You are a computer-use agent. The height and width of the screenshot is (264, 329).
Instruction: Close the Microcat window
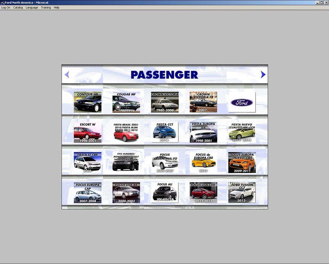(326, 2)
